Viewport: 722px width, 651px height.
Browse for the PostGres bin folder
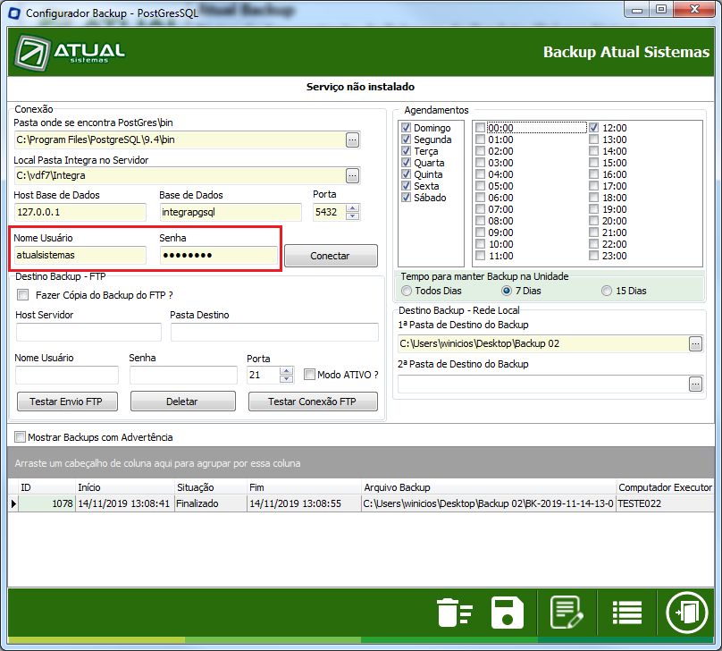(x=352, y=139)
